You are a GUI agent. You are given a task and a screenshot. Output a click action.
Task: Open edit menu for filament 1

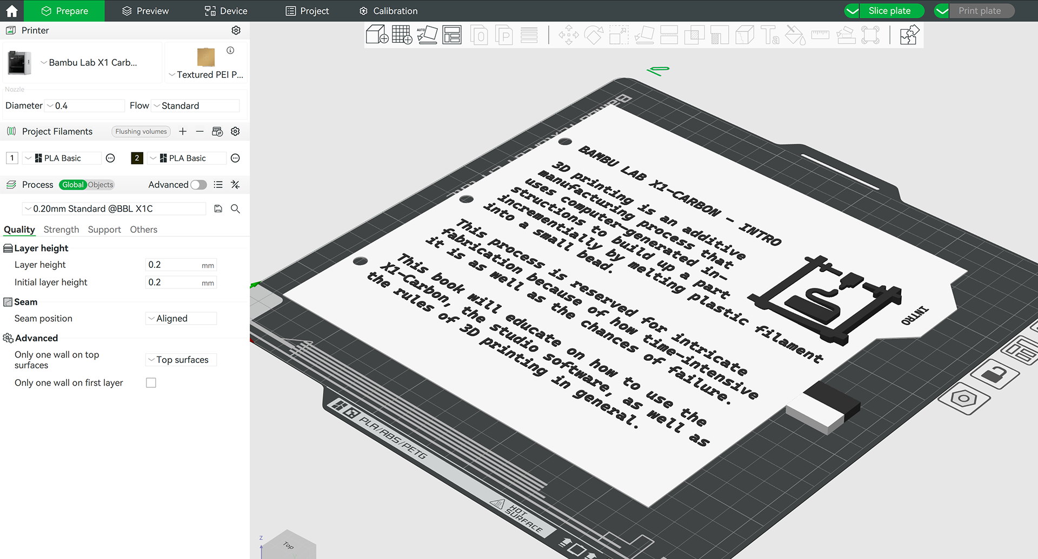tap(110, 158)
